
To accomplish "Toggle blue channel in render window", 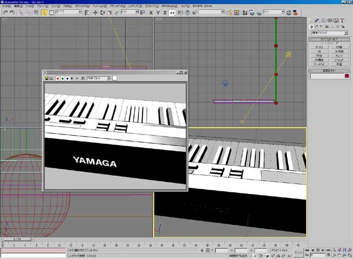I will (67, 78).
